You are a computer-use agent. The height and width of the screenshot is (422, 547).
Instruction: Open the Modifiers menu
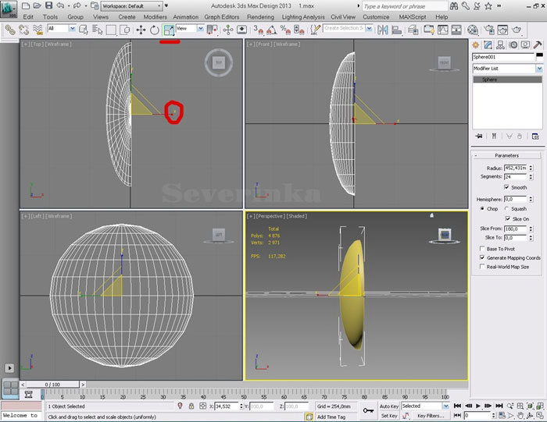(x=155, y=16)
